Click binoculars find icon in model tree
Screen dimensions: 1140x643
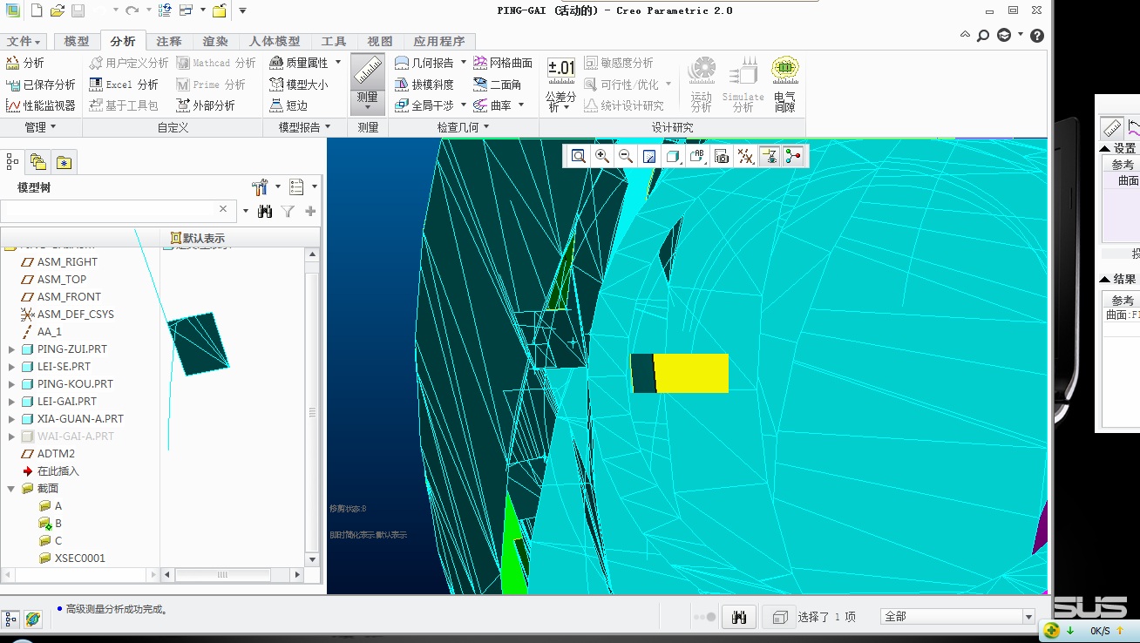266,211
